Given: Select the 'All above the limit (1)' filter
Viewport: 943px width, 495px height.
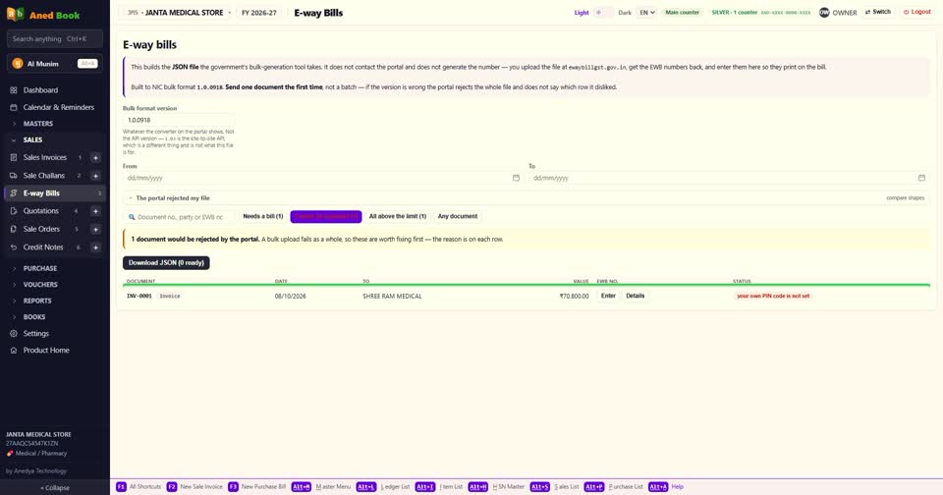Looking at the screenshot, I should 398,216.
